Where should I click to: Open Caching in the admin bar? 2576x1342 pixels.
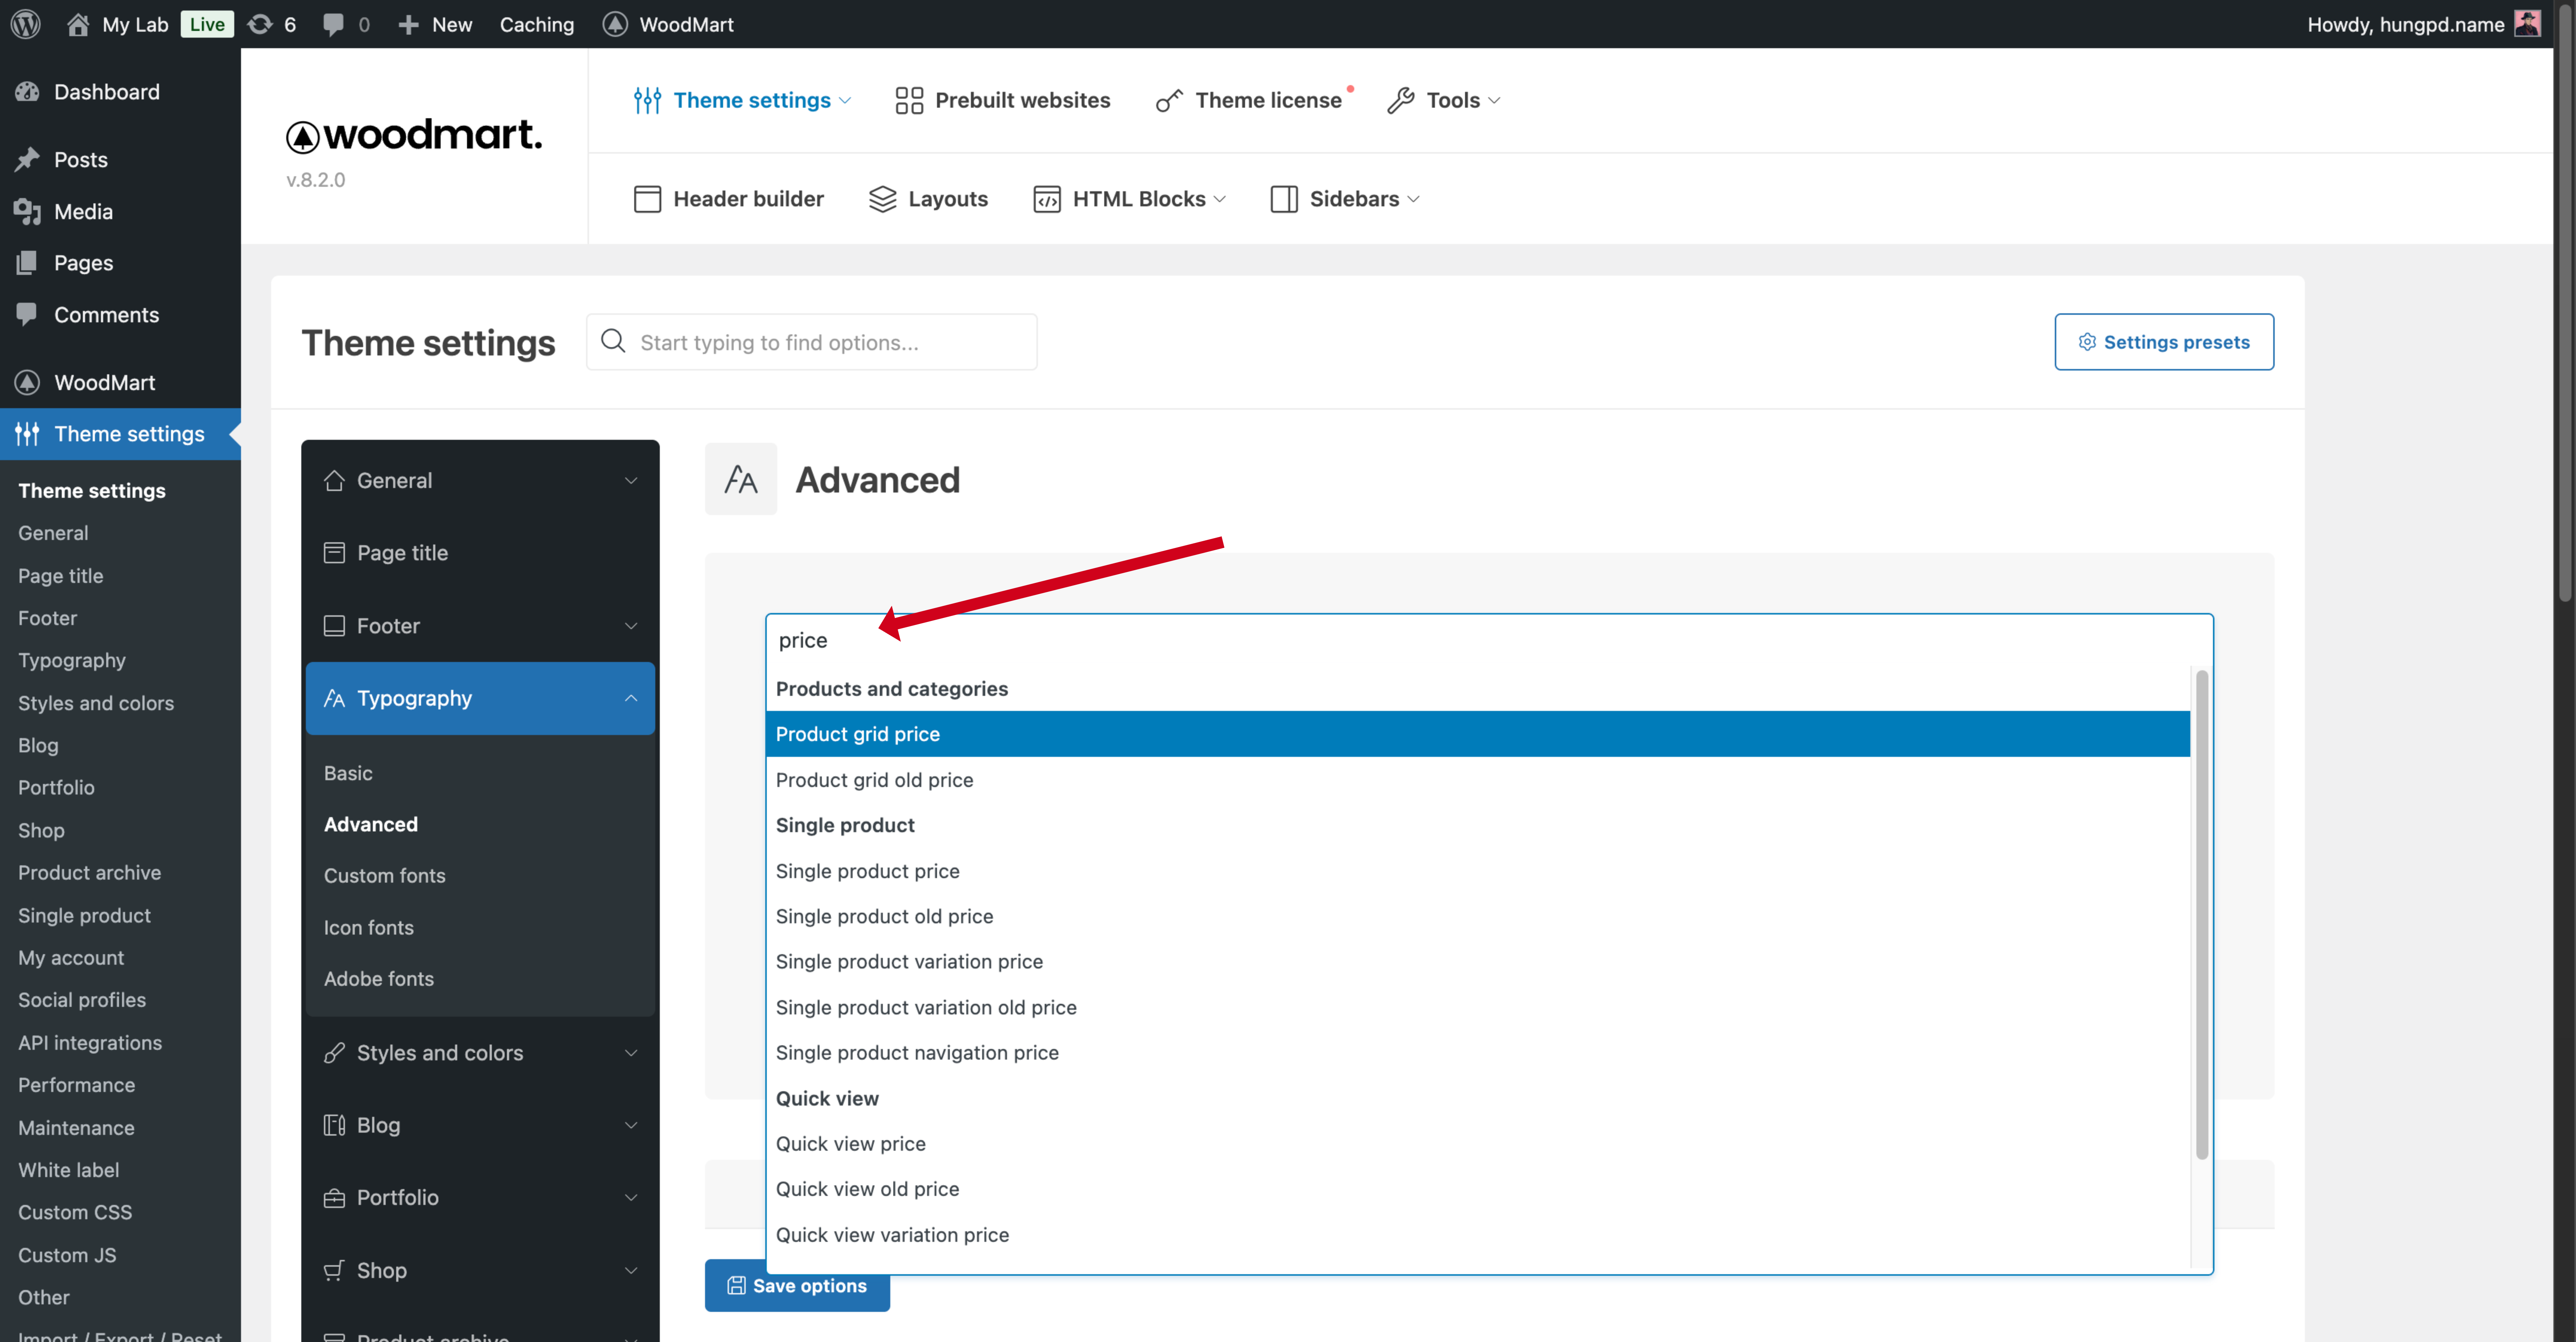click(537, 24)
